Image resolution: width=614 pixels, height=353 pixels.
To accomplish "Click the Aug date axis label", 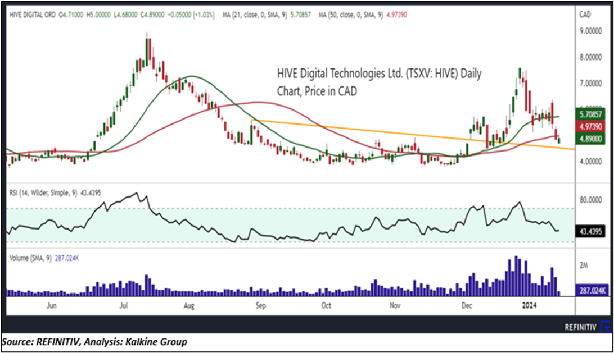I will pos(189,305).
